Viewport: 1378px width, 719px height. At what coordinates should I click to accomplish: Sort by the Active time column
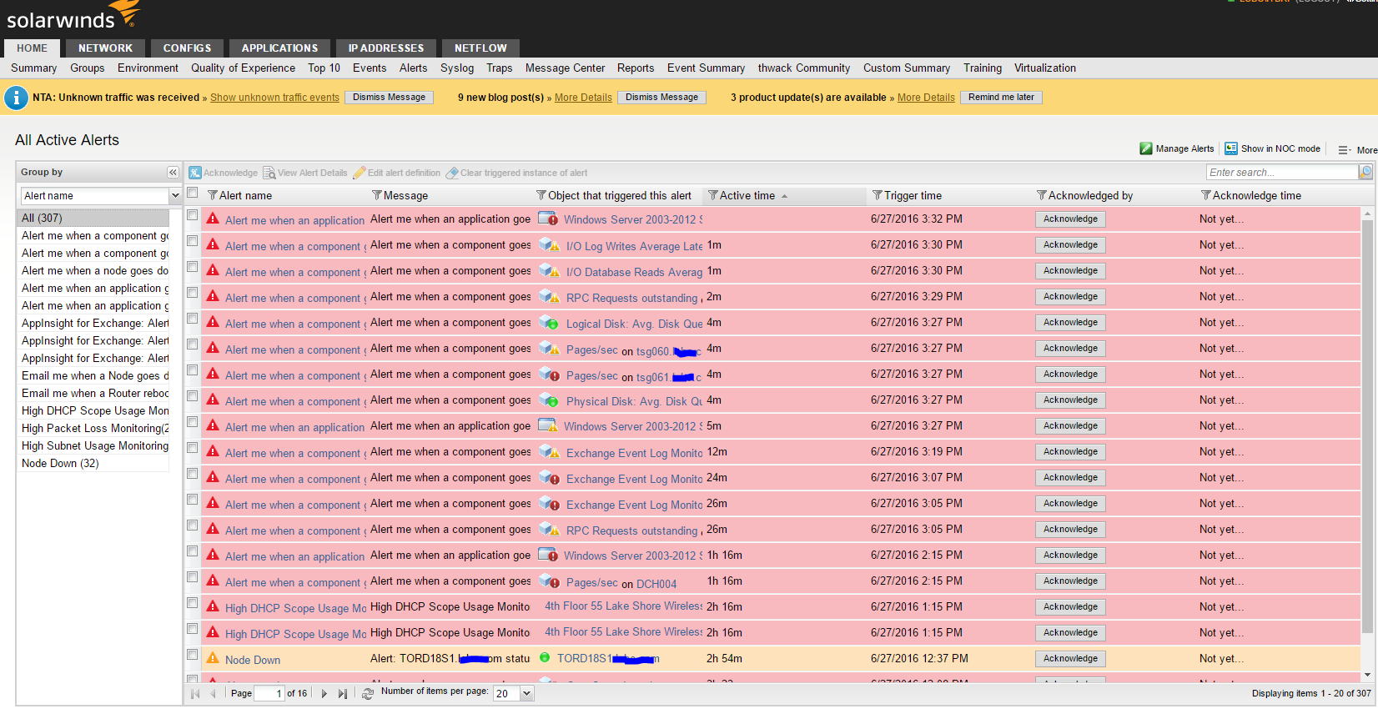747,195
